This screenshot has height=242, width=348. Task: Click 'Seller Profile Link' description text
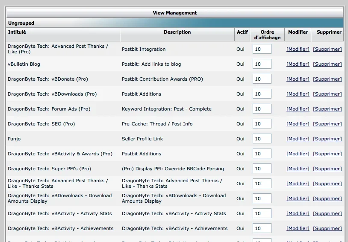(x=142, y=139)
